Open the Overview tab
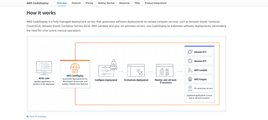Screen dimensions: 268x120 pos(62,3)
